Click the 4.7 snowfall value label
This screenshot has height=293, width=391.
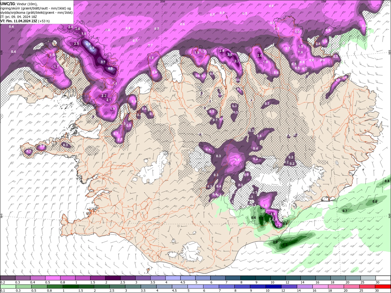tap(92, 48)
